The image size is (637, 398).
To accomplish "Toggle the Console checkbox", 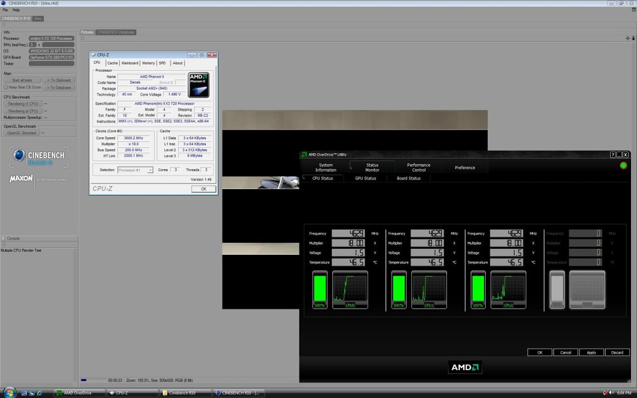I will (x=3, y=238).
